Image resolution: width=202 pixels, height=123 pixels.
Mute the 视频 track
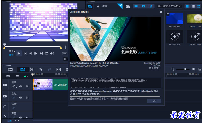[x=21, y=86]
